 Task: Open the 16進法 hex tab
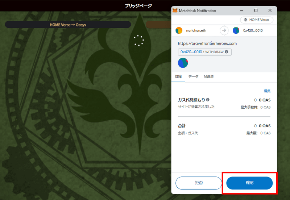point(208,77)
